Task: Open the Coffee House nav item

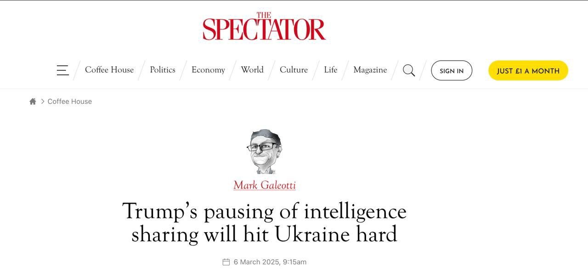Action: click(x=109, y=70)
